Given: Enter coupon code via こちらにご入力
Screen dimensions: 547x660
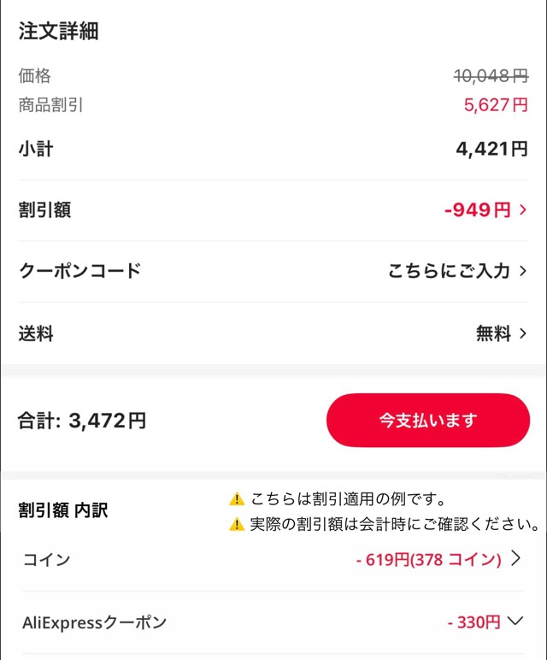Looking at the screenshot, I should [449, 272].
